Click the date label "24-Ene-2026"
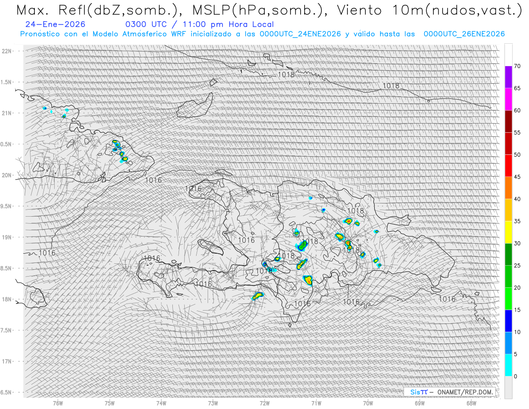 pyautogui.click(x=56, y=24)
